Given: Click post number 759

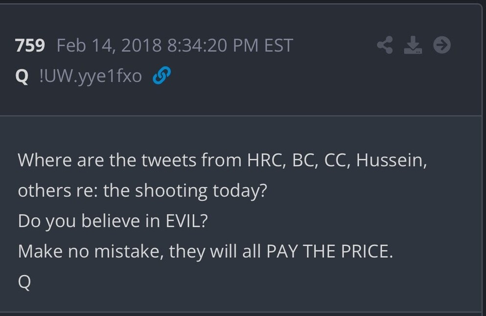Looking at the screenshot, I should [x=30, y=46].
